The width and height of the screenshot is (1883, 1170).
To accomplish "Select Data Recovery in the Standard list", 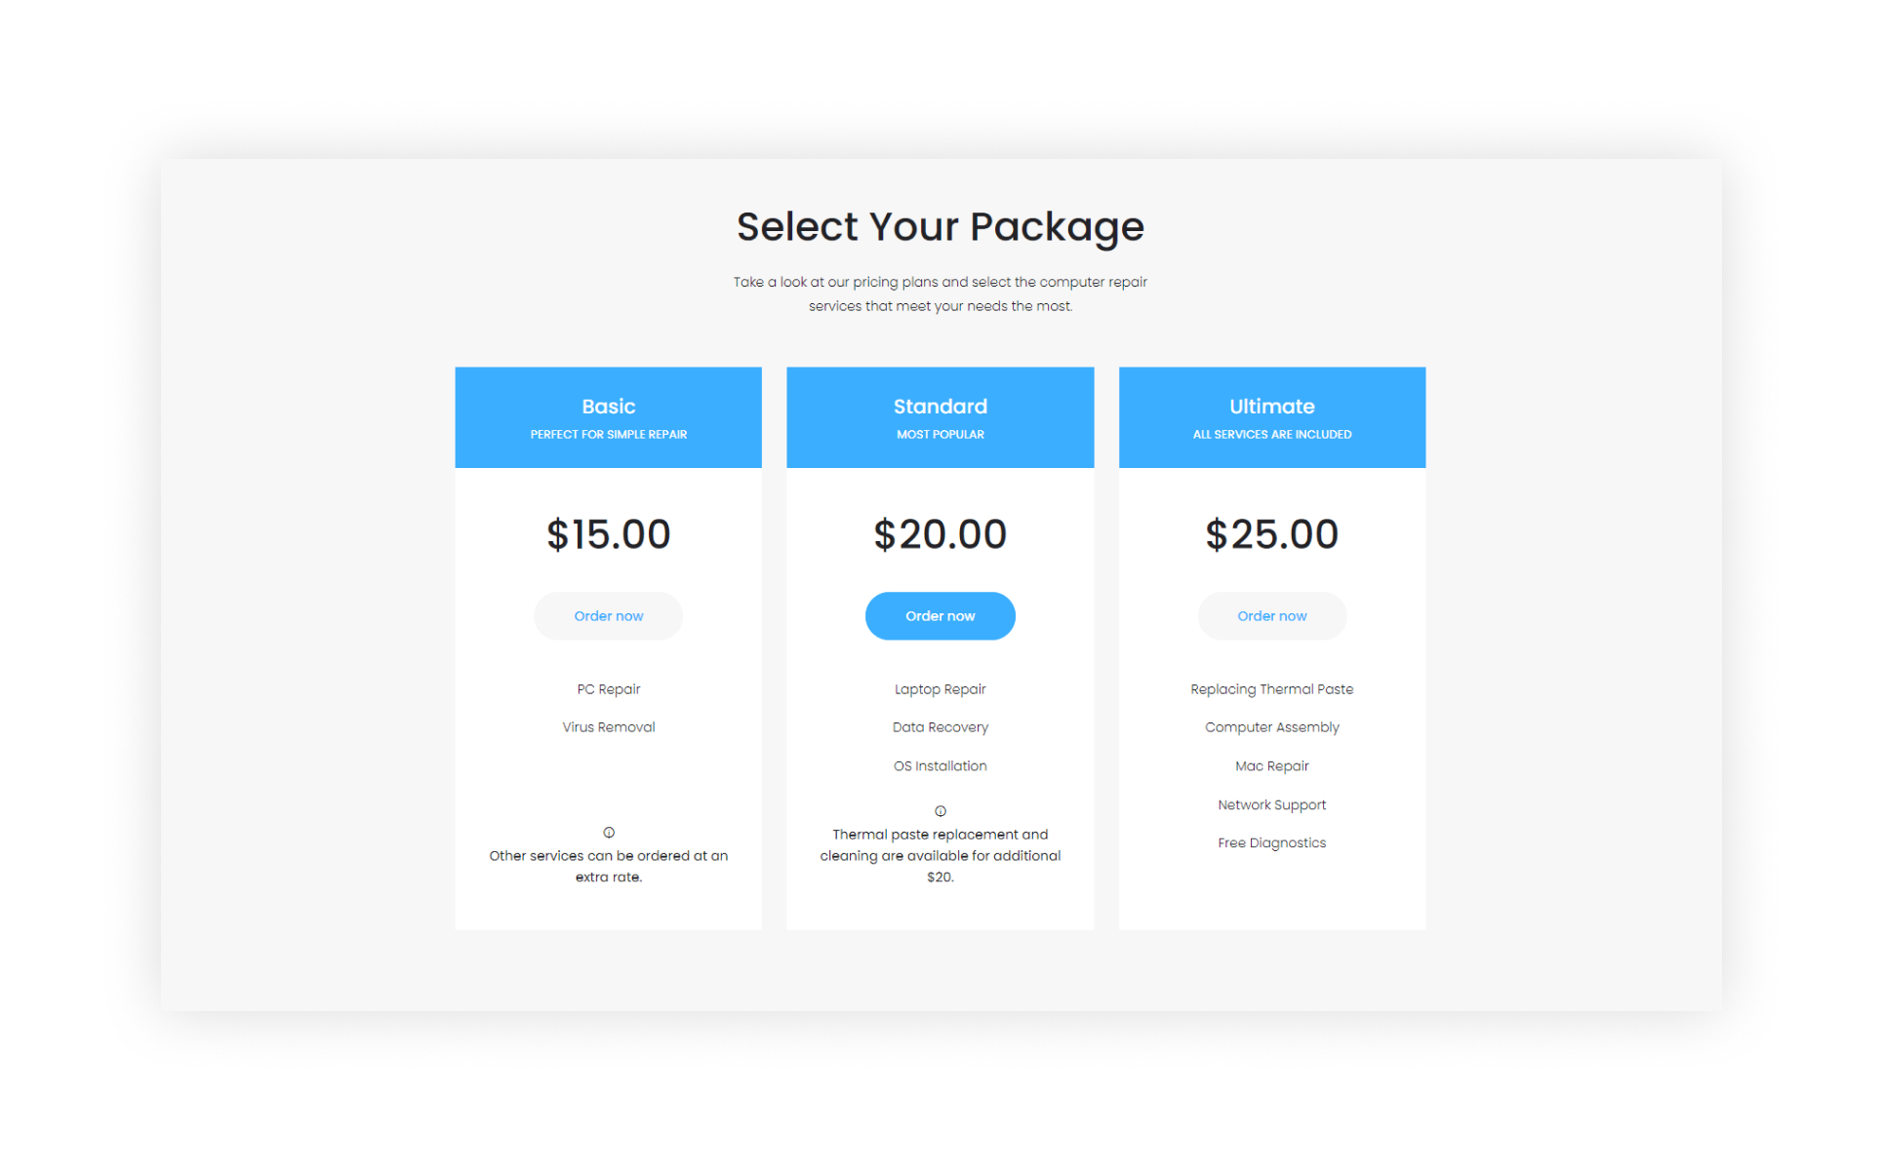I will coord(941,727).
